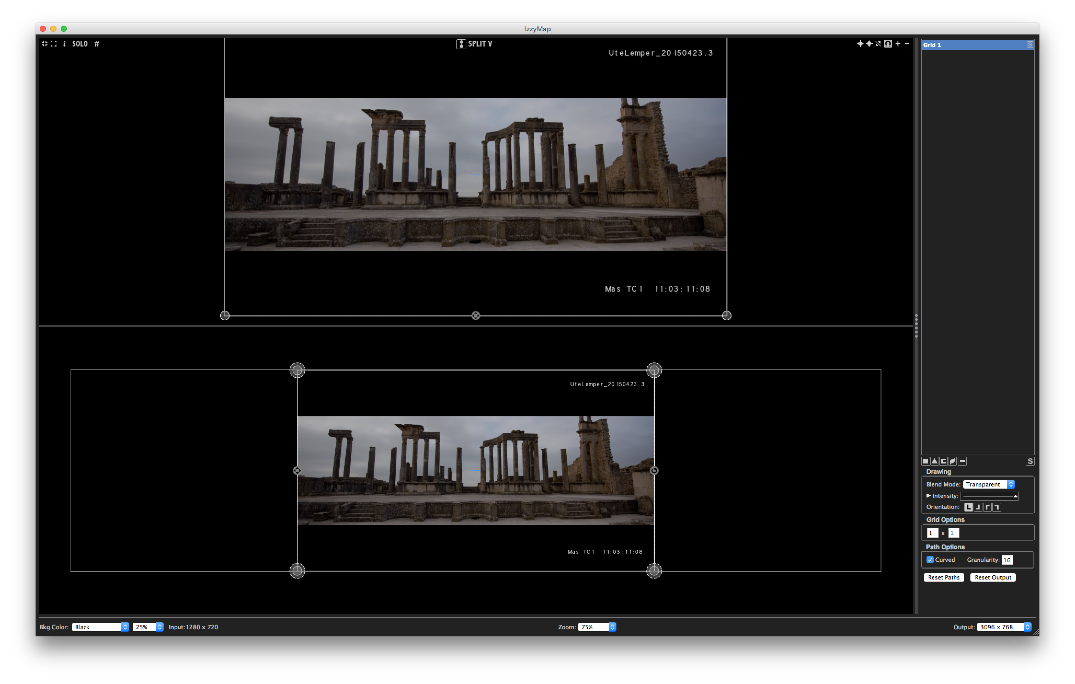Viewport: 1075px width, 684px height.
Task: Select the Grid 1 mapping in the list
Action: click(978, 45)
